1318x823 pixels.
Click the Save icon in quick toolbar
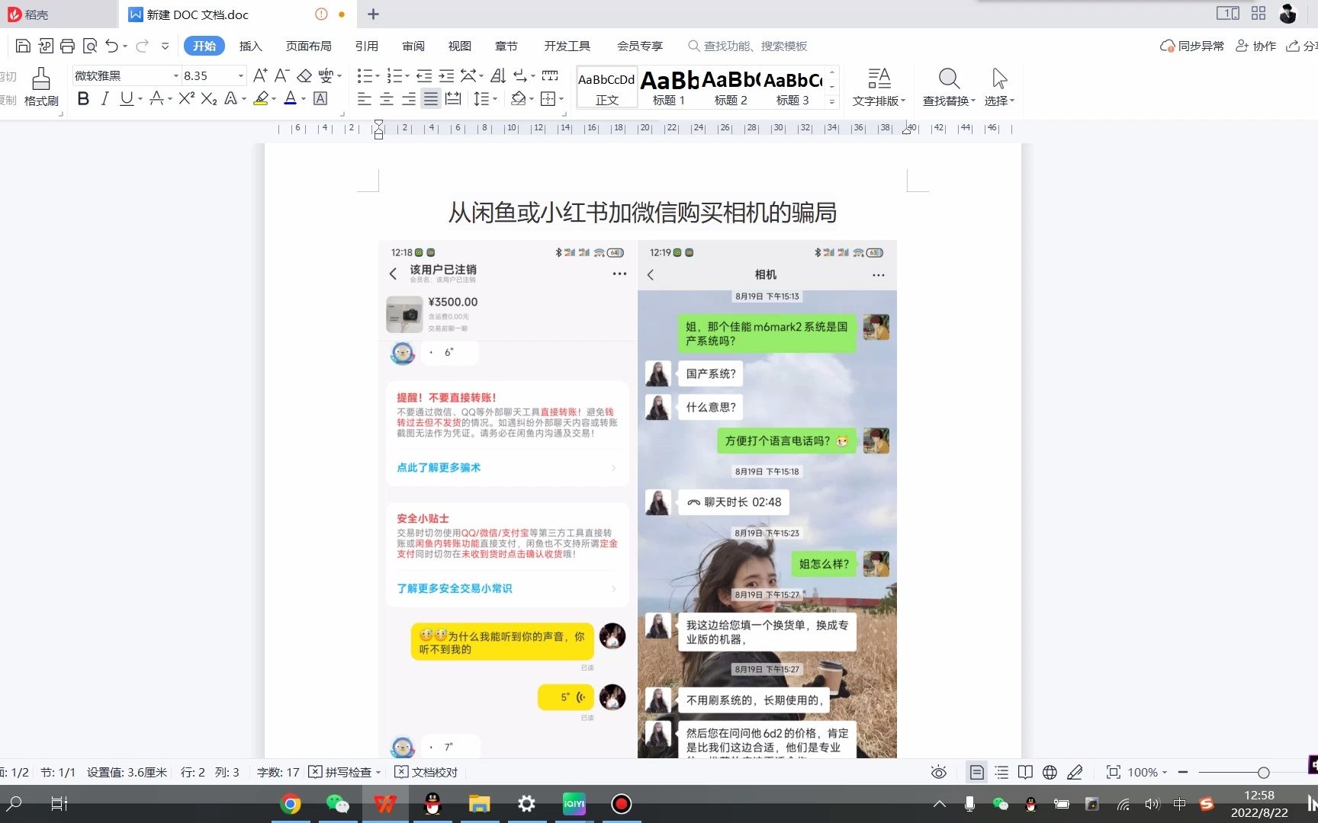[x=23, y=46]
